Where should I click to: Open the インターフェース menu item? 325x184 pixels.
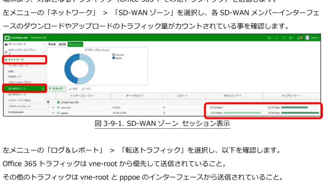point(18,65)
